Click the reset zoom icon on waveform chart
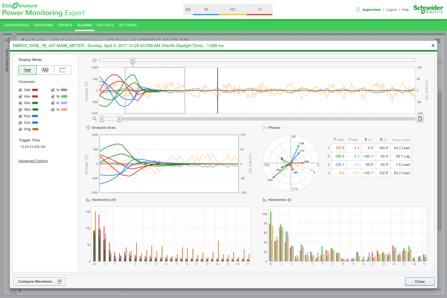Image resolution: width=447 pixels, height=298 pixels. point(420,118)
